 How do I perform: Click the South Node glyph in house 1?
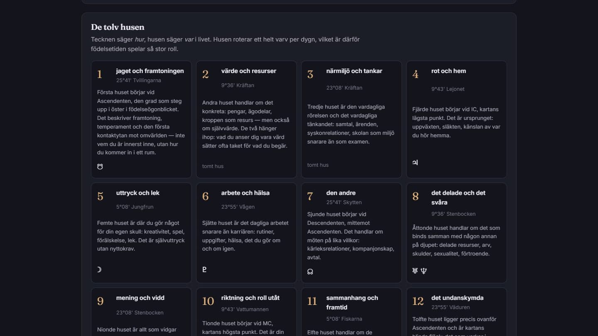point(100,166)
